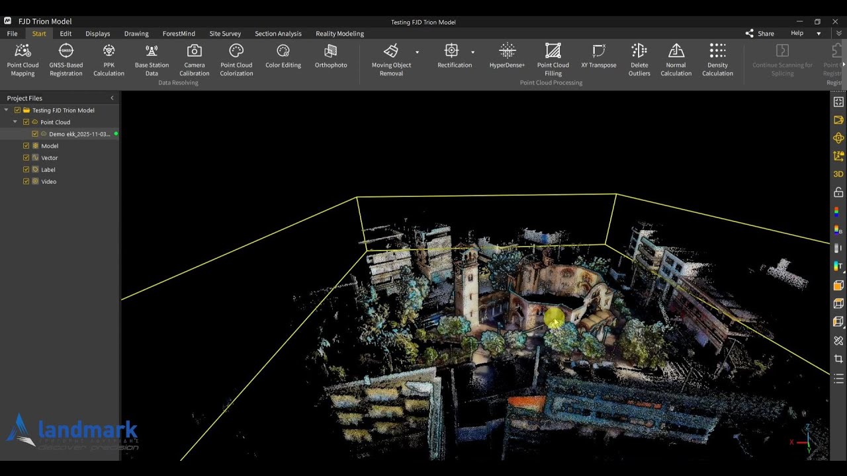
Task: Select the Label item in Project Files
Action: [x=48, y=170]
